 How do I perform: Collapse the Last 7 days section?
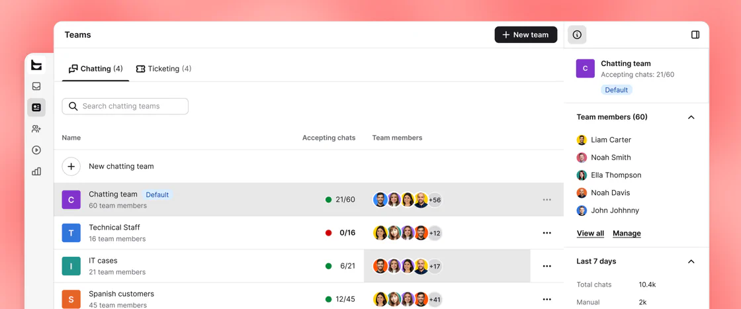click(691, 261)
